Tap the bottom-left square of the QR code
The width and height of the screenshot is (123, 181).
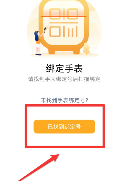point(55,32)
